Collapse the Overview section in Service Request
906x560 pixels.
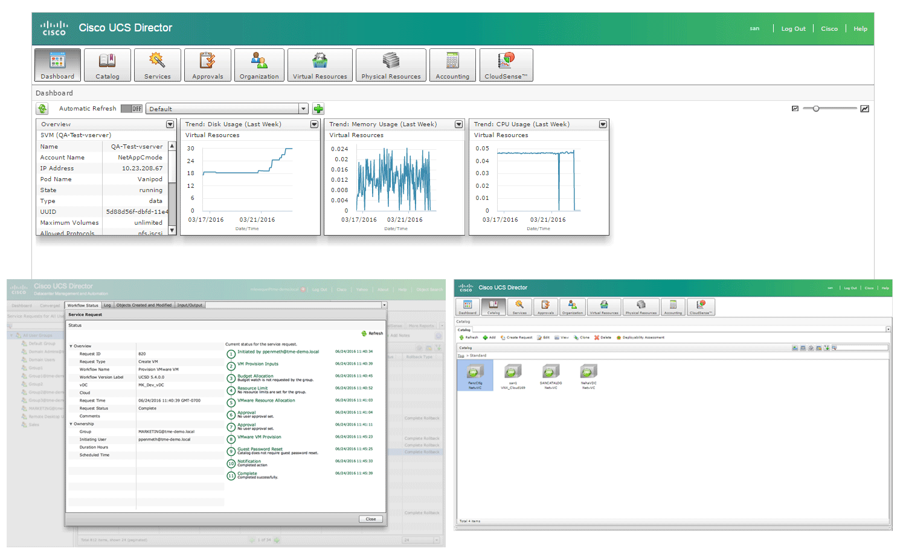(71, 346)
